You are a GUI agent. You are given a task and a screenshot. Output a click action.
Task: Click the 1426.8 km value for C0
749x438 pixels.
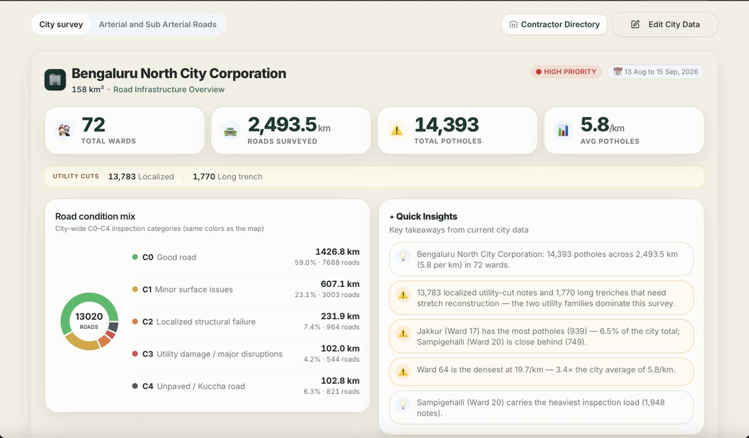337,251
